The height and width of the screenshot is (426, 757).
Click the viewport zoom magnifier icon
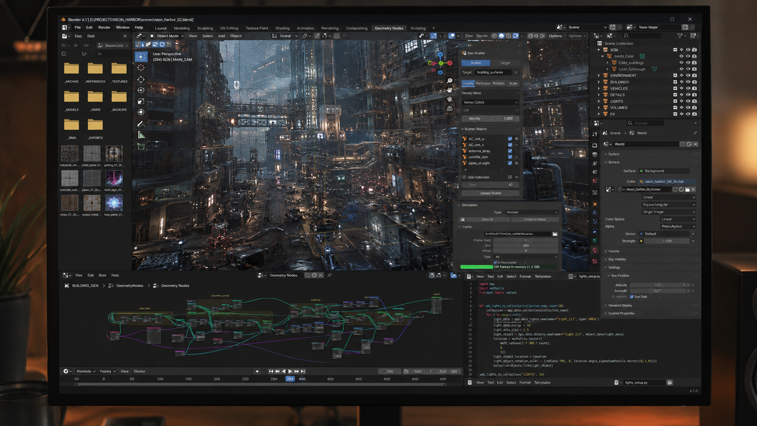(450, 81)
